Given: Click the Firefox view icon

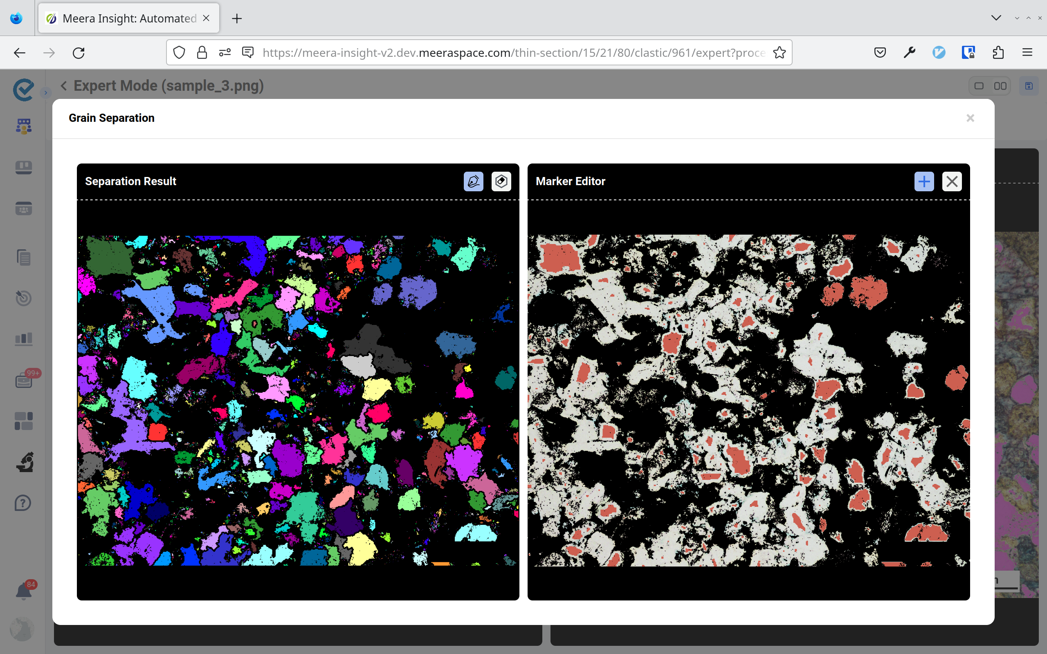Looking at the screenshot, I should (16, 18).
